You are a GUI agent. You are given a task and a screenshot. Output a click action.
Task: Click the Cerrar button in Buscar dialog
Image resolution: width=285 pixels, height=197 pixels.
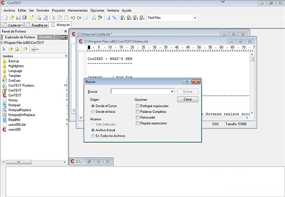coord(188,100)
